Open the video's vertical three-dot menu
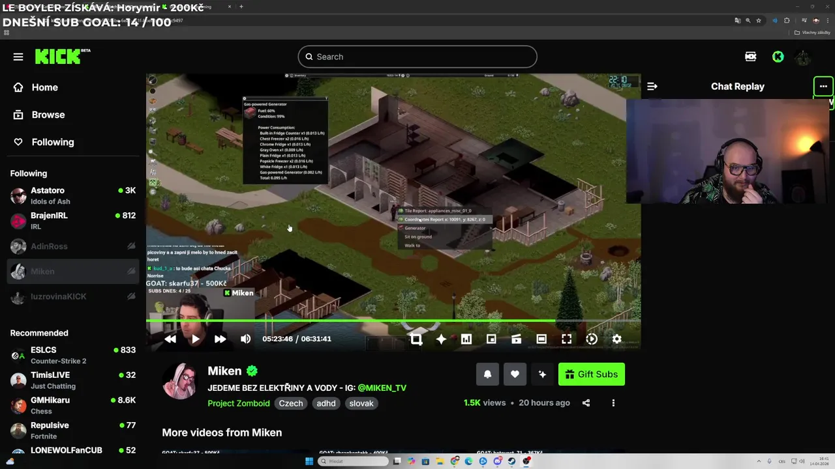The width and height of the screenshot is (835, 469). tap(613, 403)
